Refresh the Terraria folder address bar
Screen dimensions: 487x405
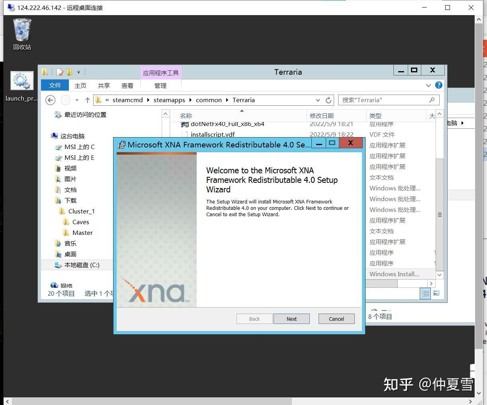click(x=329, y=100)
